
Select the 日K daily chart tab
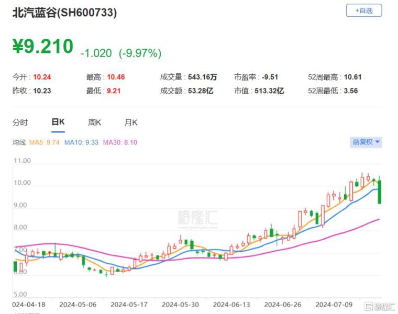coord(58,122)
